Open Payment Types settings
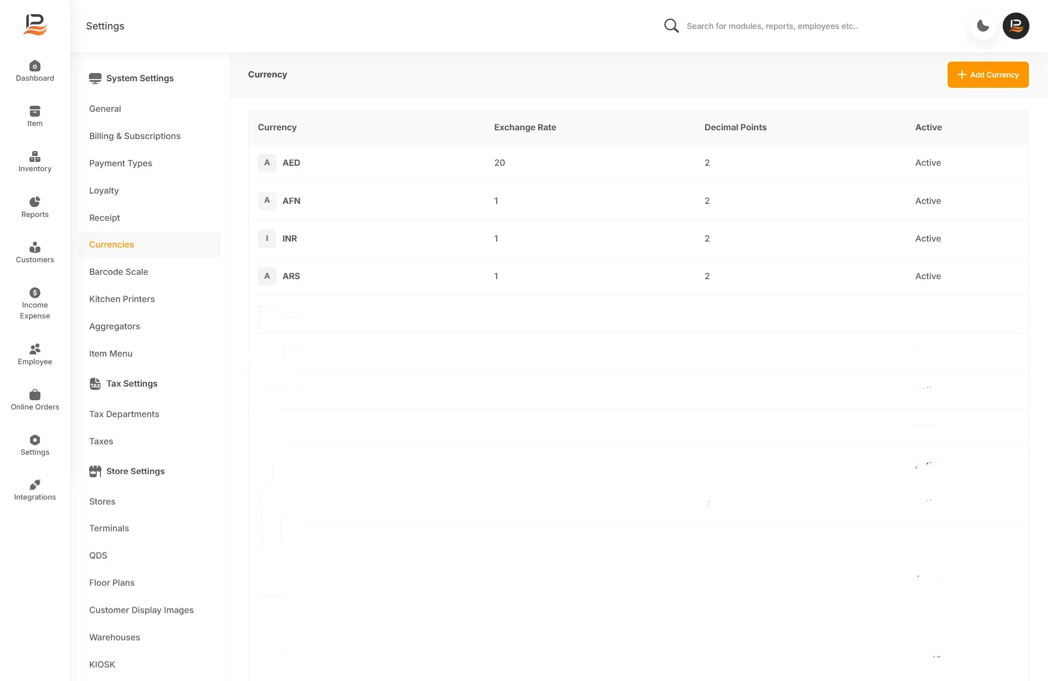Viewport: 1048px width, 681px height. coord(121,163)
